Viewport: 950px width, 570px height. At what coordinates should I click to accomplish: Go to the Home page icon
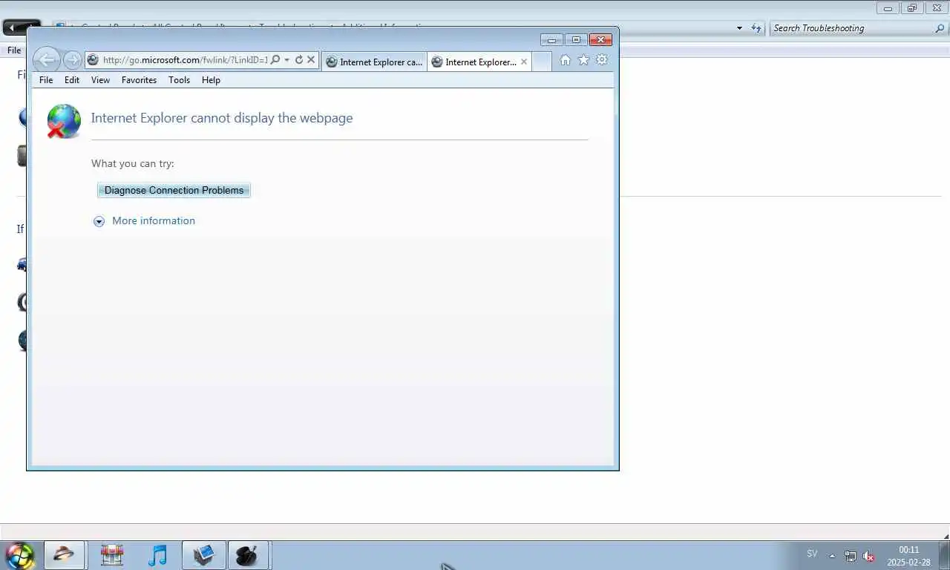click(566, 60)
